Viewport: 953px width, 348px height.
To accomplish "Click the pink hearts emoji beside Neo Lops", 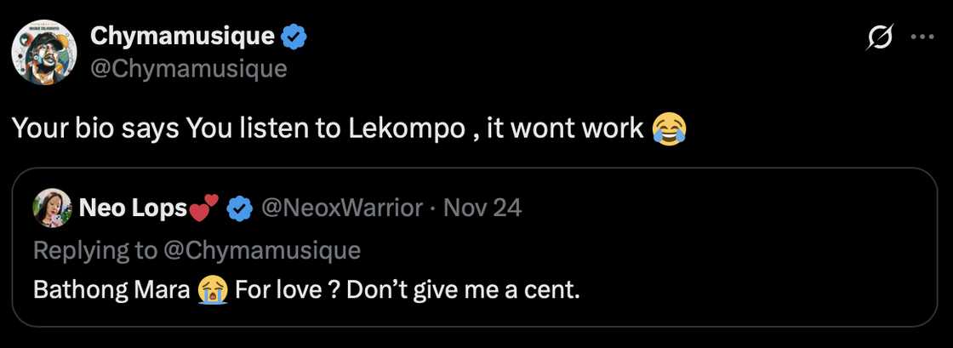I will [203, 207].
